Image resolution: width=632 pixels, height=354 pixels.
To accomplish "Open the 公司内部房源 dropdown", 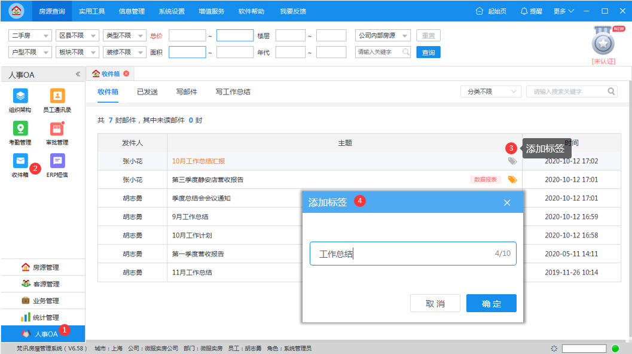I will click(x=383, y=35).
